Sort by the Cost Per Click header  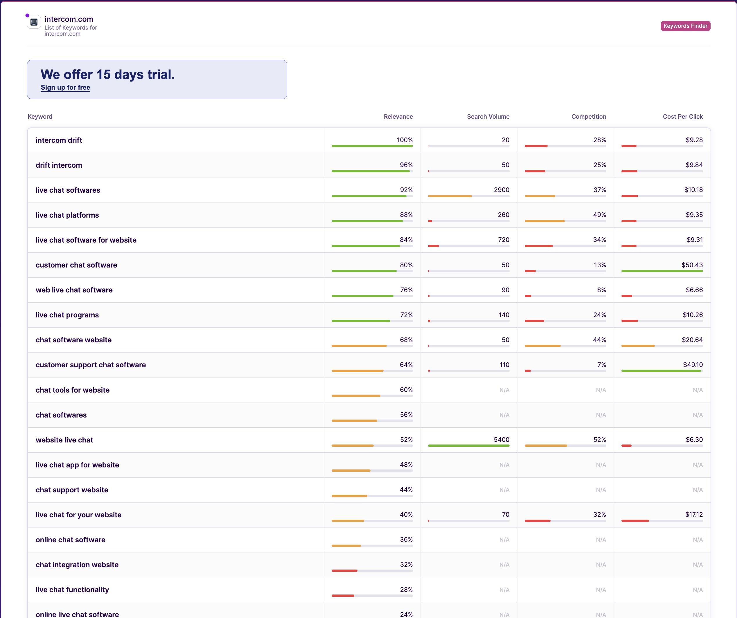point(683,116)
